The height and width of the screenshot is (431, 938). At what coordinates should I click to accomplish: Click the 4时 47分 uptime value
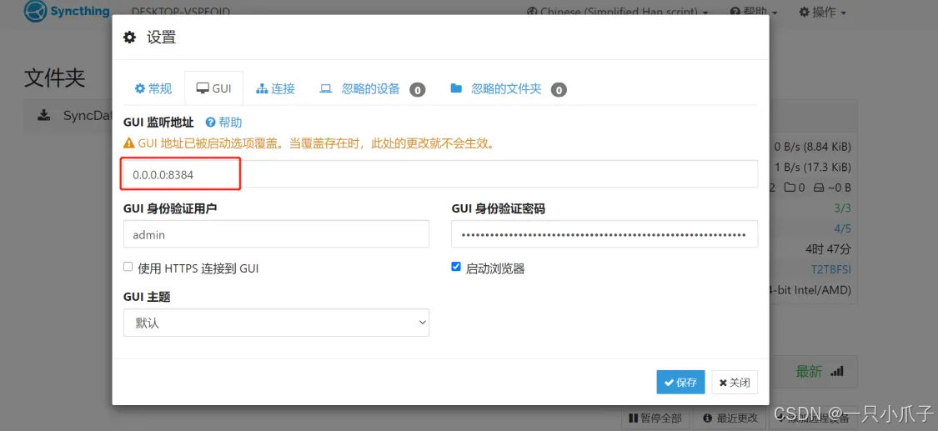coord(829,248)
